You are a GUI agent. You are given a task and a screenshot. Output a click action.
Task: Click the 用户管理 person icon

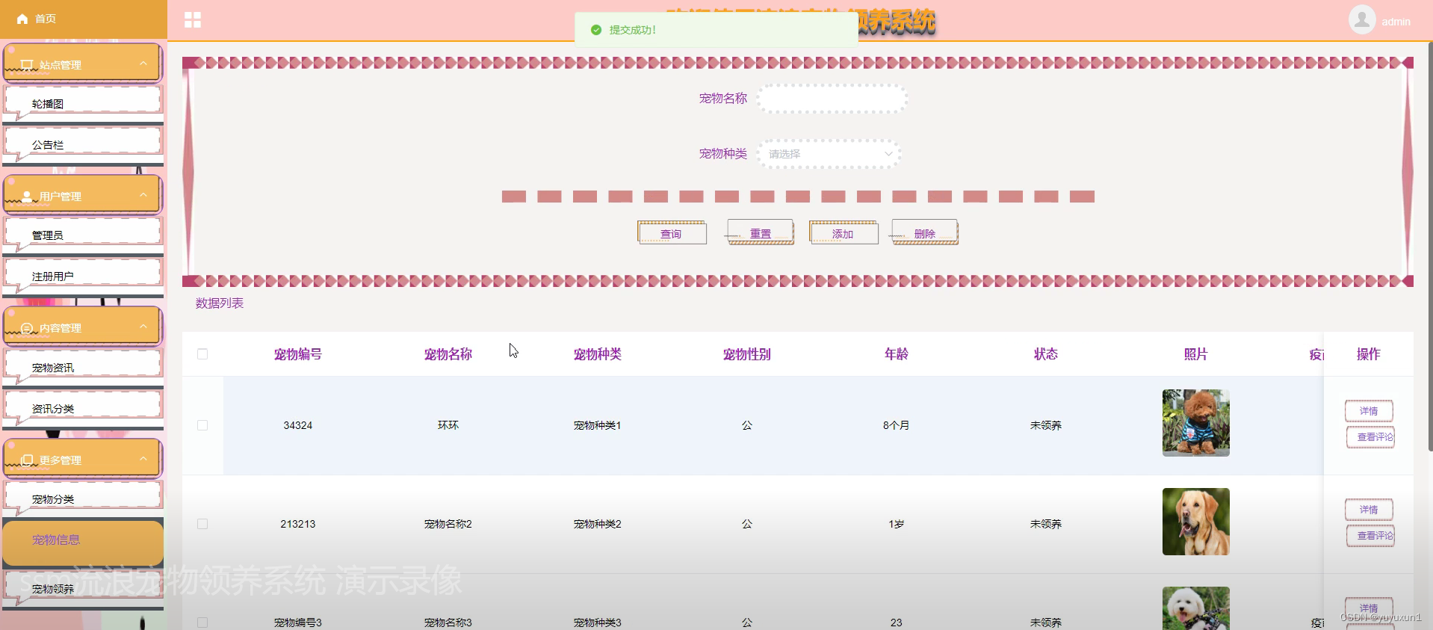coord(27,197)
